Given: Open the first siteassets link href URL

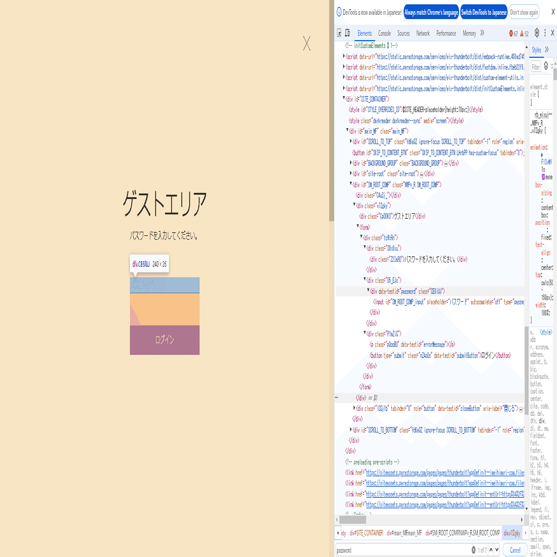Looking at the screenshot, I should point(445,473).
